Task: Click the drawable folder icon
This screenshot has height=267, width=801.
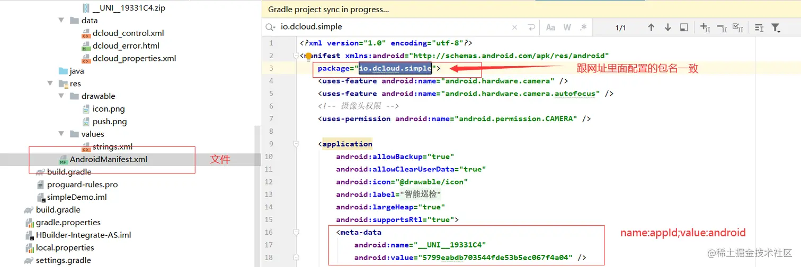Action: tap(75, 96)
